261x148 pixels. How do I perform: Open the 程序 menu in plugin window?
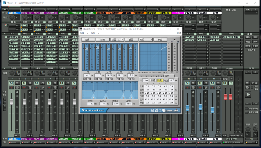[93, 33]
